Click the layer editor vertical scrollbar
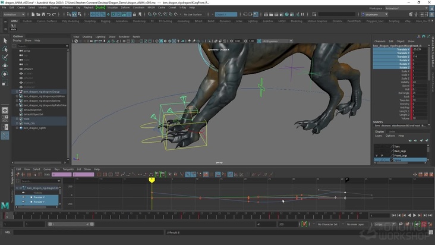The width and height of the screenshot is (435, 245). [x=428, y=149]
